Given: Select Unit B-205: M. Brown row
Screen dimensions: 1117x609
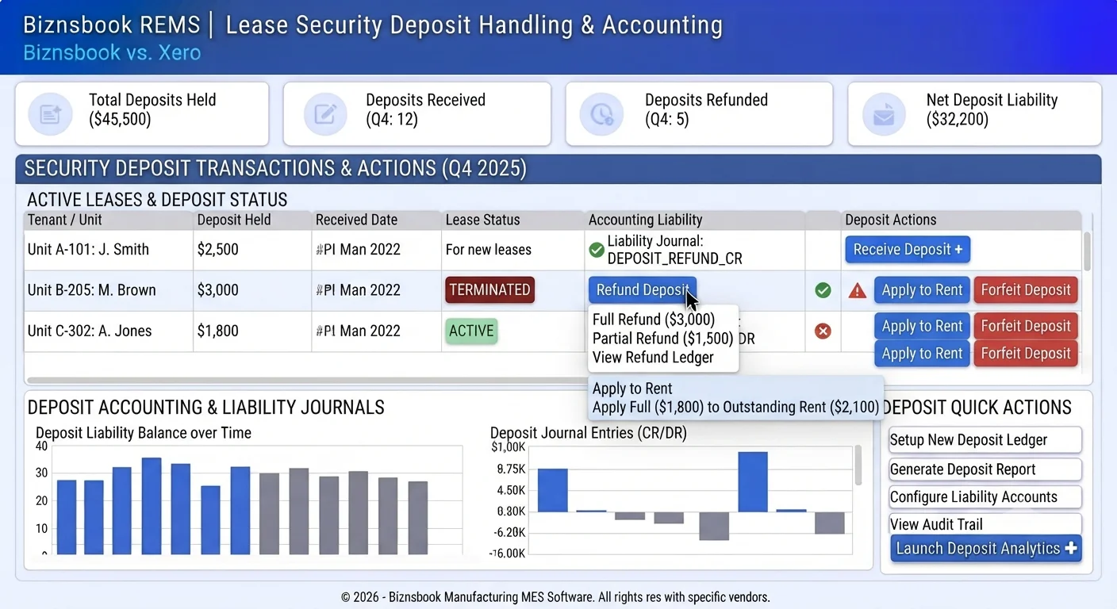Looking at the screenshot, I should click(x=553, y=290).
